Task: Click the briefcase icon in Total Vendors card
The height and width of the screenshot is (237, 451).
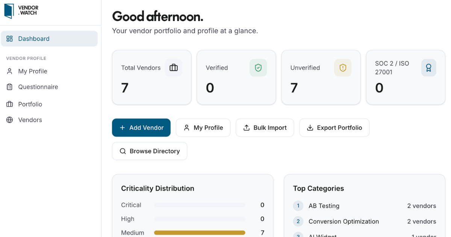Action: (x=174, y=68)
